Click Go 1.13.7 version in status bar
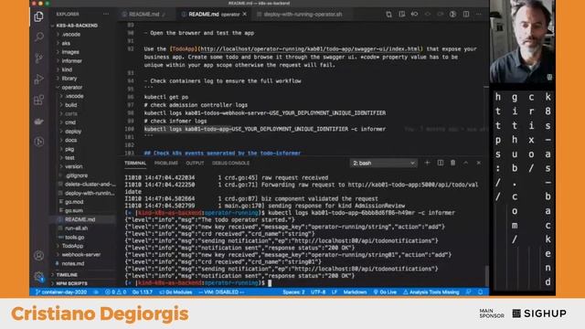 [x=143, y=292]
